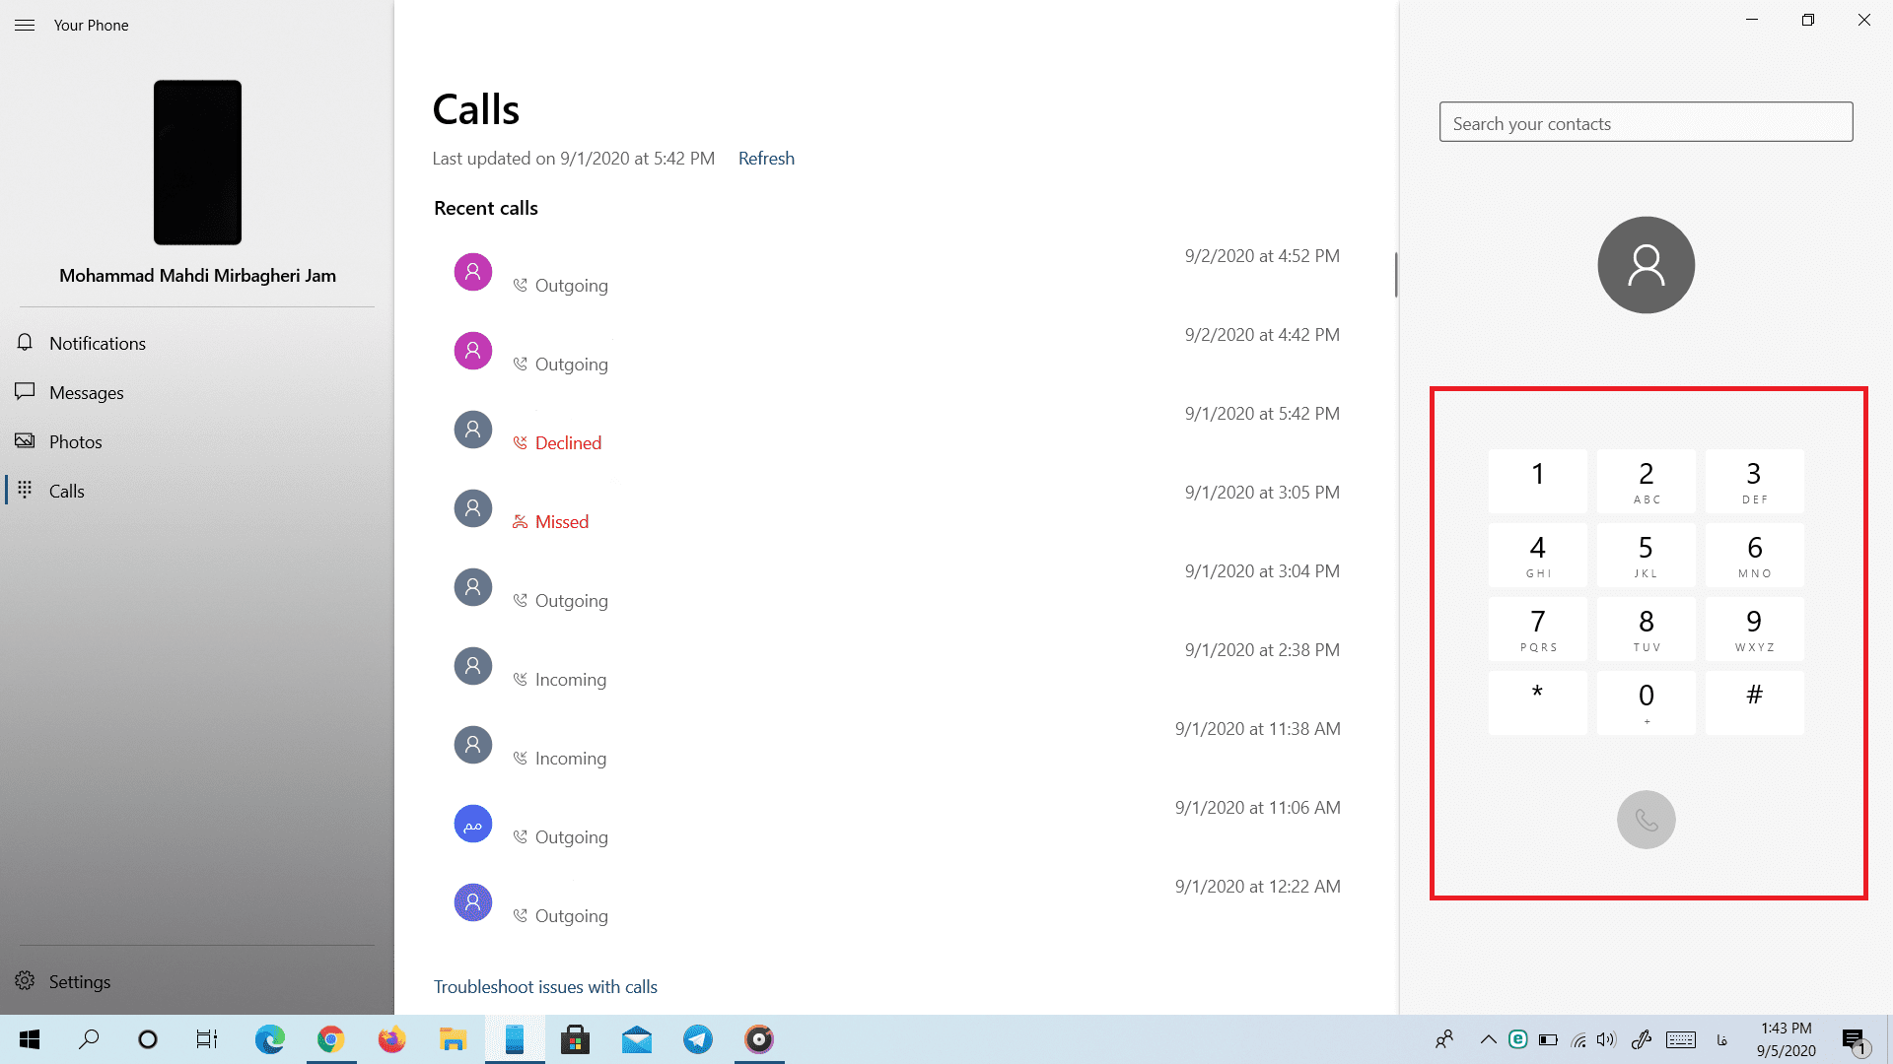Click blue avatar of 11:06 AM call
1893x1064 pixels.
473,824
